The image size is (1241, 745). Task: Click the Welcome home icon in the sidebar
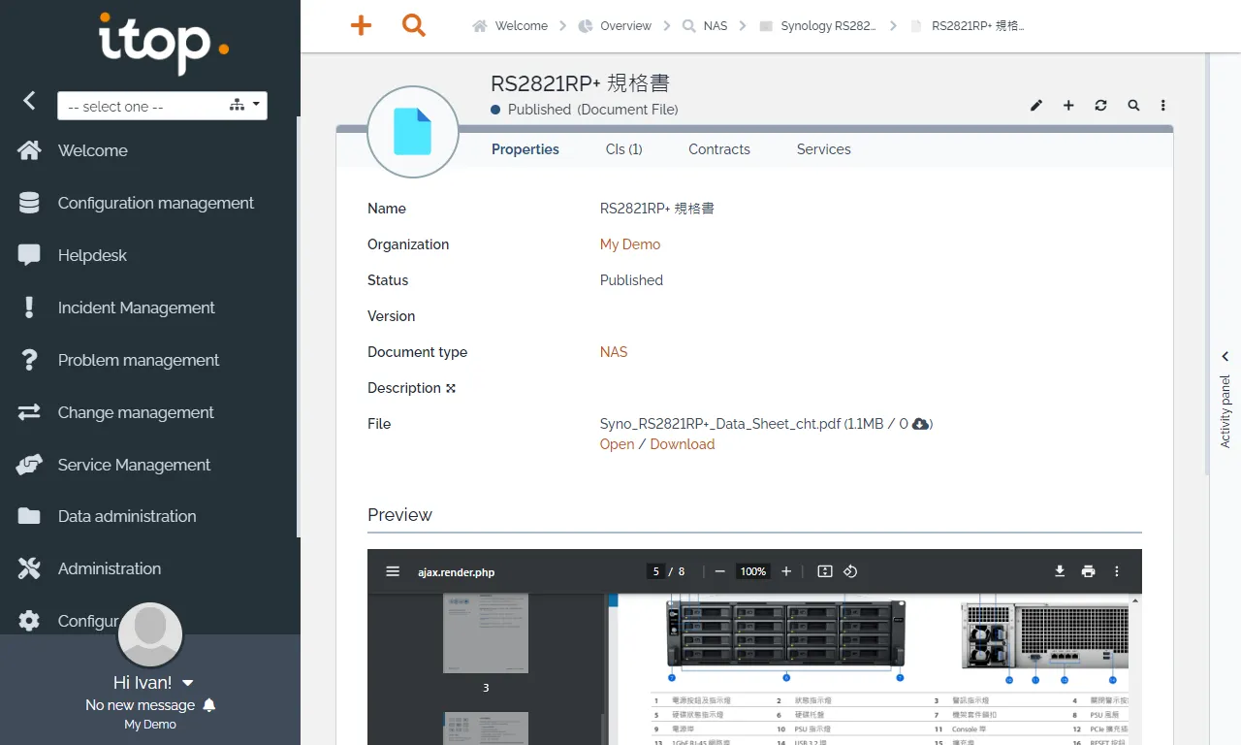(x=29, y=150)
